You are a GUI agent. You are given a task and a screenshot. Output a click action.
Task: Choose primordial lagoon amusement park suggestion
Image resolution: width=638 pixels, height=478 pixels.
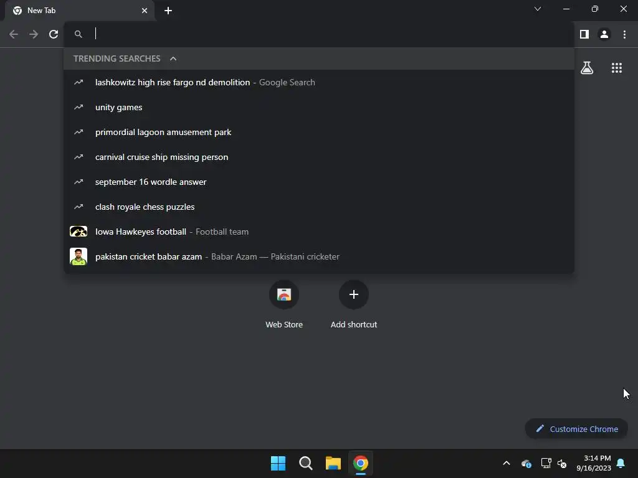click(x=319, y=132)
